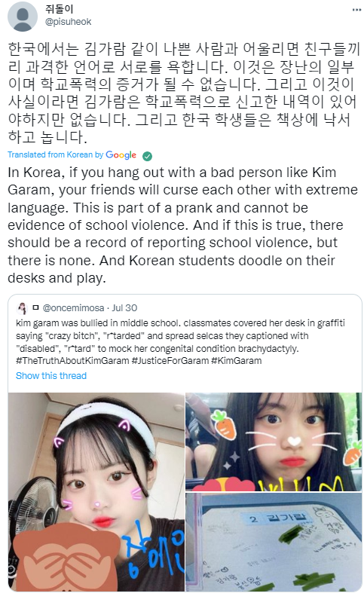
Task: Click the Google logo in translation line
Action: [121, 154]
